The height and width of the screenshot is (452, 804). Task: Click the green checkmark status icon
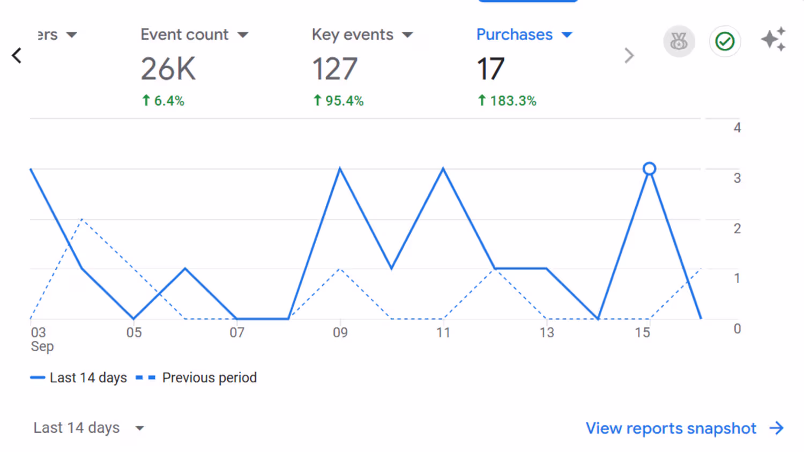click(x=725, y=41)
